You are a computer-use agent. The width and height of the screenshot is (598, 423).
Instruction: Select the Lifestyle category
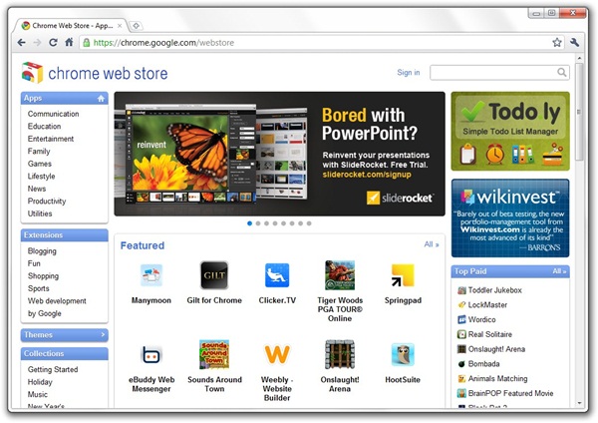(41, 177)
